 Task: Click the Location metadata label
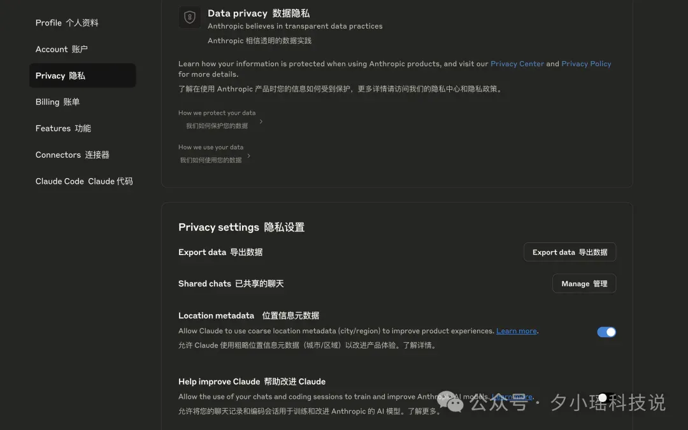(248, 316)
